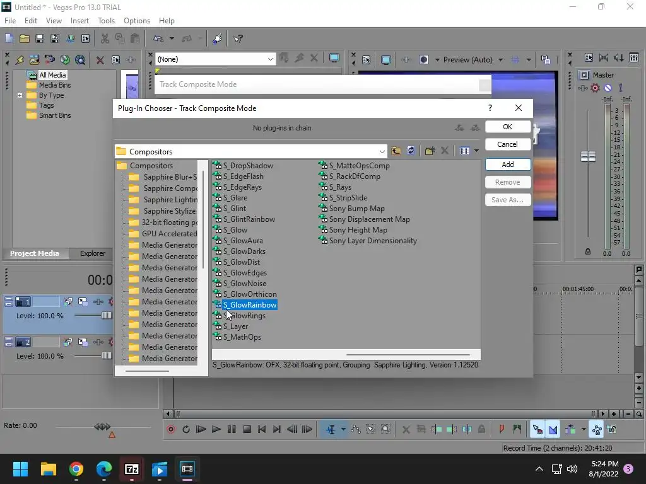This screenshot has width=646, height=484.
Task: Select the S_EdgeRays plug-in
Action: pos(242,187)
